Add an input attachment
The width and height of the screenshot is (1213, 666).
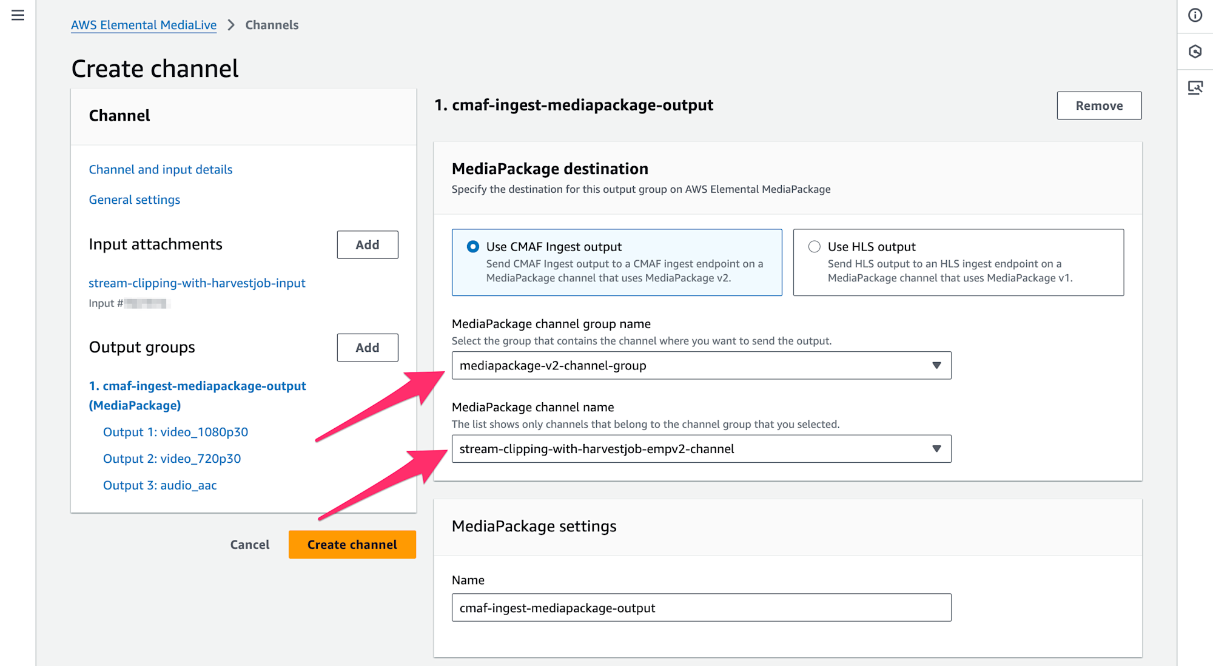coord(368,244)
